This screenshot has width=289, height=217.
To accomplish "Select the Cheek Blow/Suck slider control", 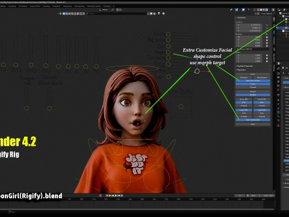I will coord(49,108).
